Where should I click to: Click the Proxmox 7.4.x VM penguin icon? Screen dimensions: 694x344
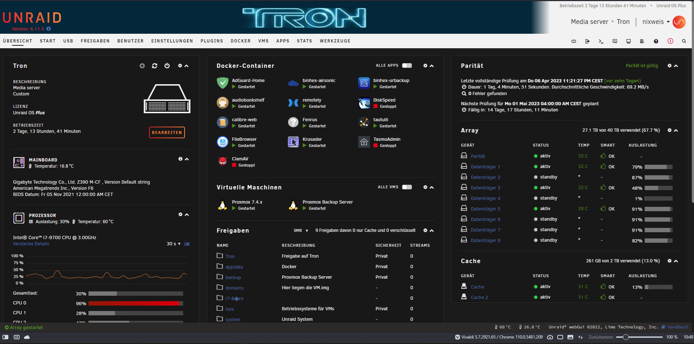pos(222,205)
